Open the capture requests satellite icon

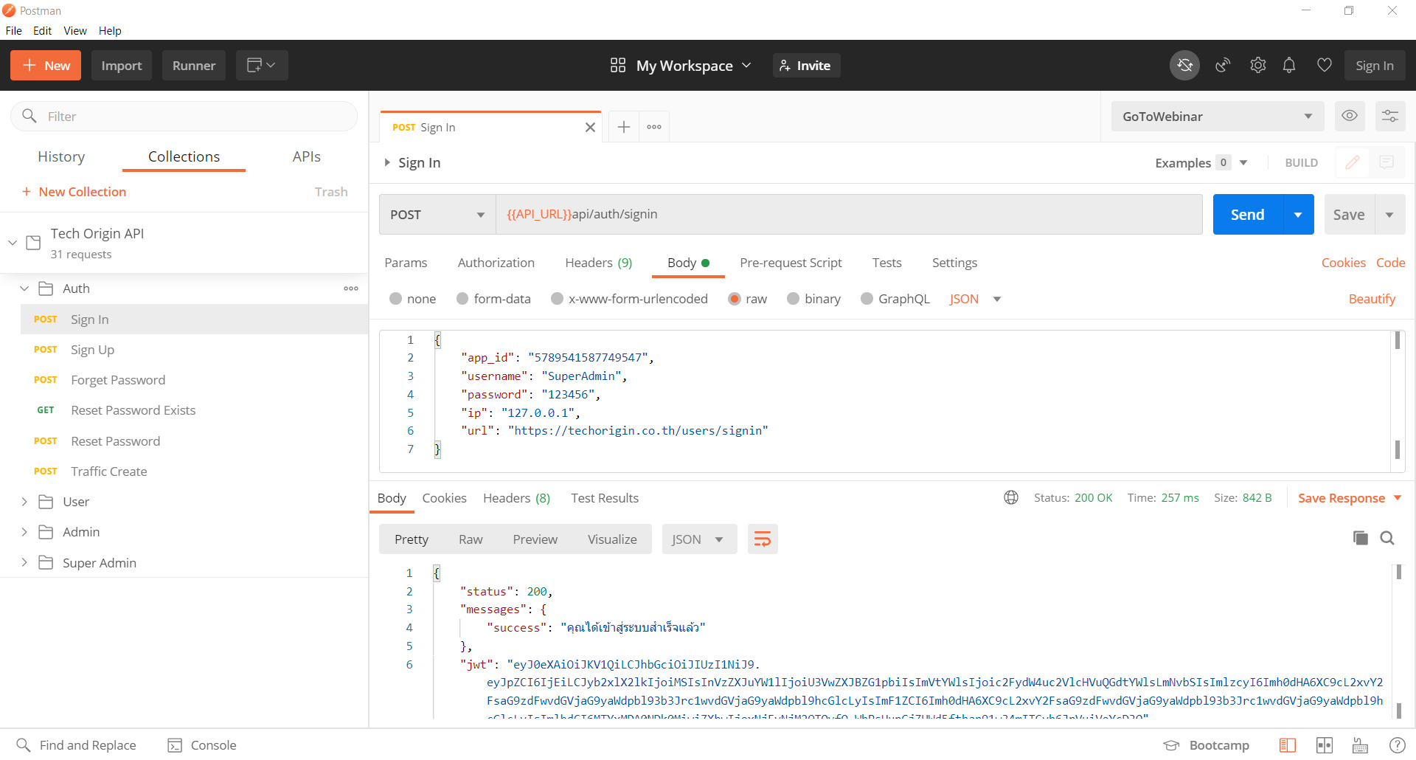1223,66
